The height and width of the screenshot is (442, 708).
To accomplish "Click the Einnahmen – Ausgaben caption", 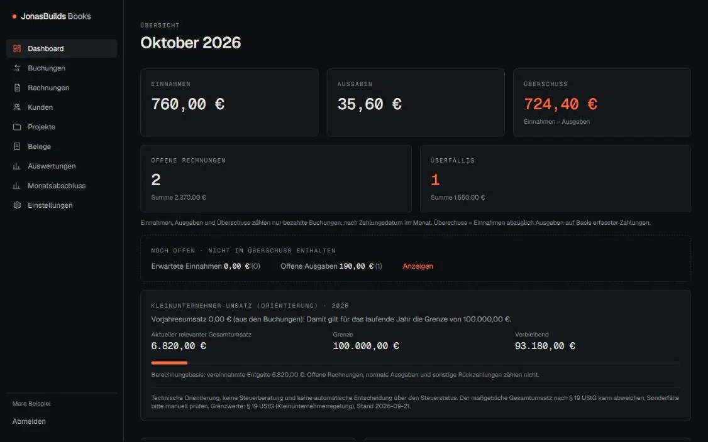I will pyautogui.click(x=556, y=122).
